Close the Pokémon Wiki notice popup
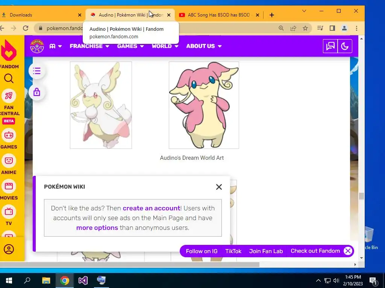 click(x=219, y=187)
